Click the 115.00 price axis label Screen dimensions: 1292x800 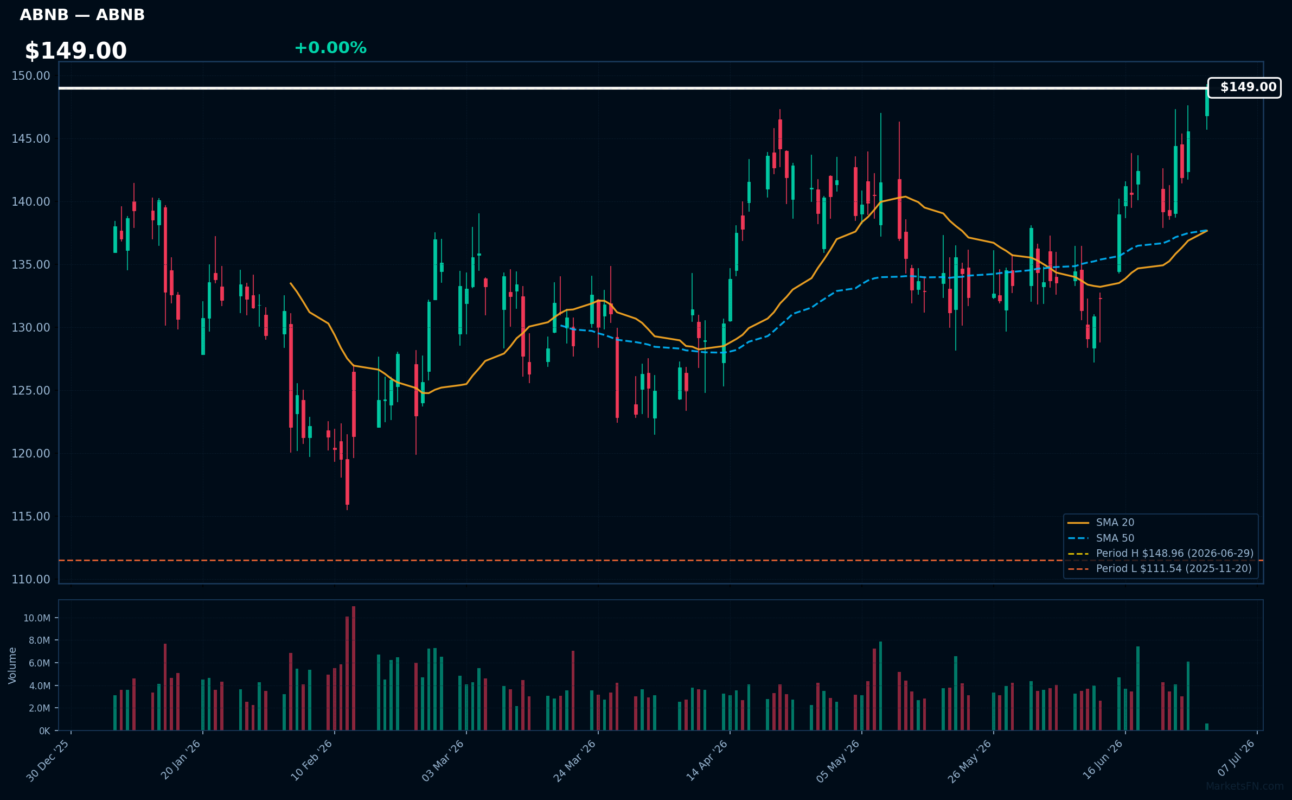(x=31, y=517)
